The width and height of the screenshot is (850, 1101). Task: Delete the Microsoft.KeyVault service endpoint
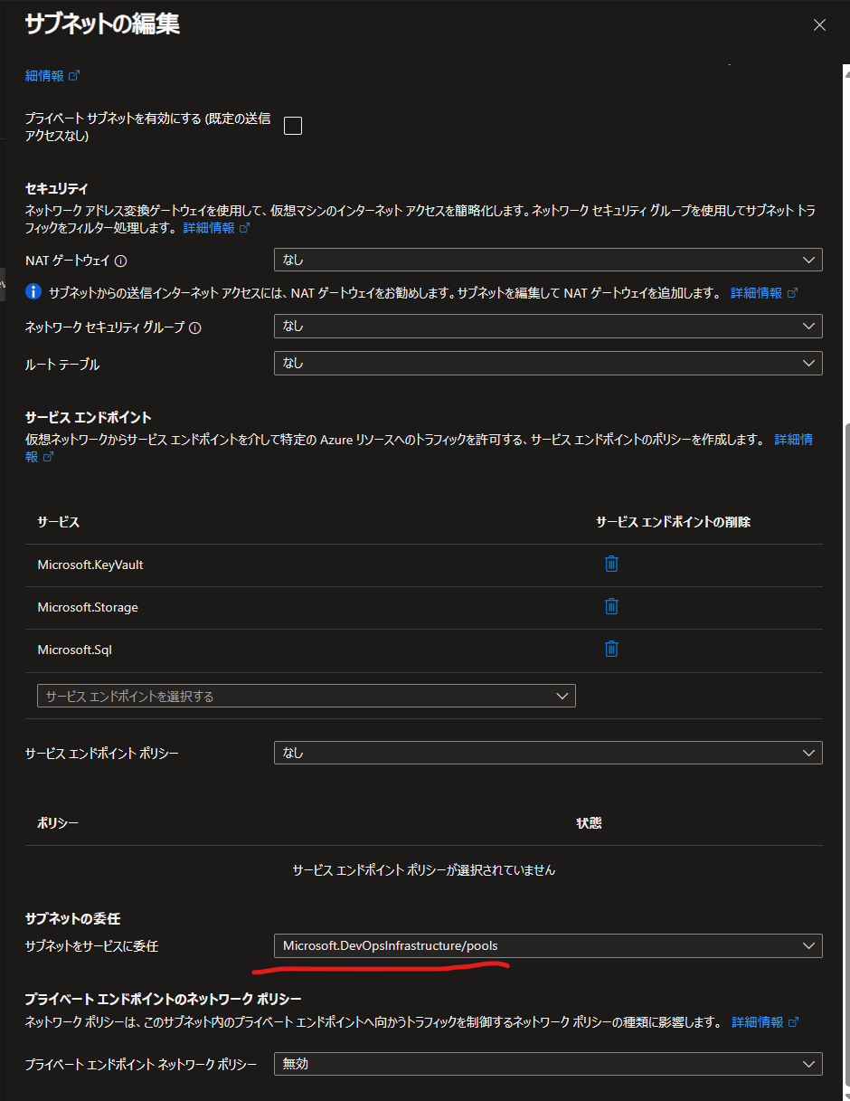pyautogui.click(x=611, y=564)
